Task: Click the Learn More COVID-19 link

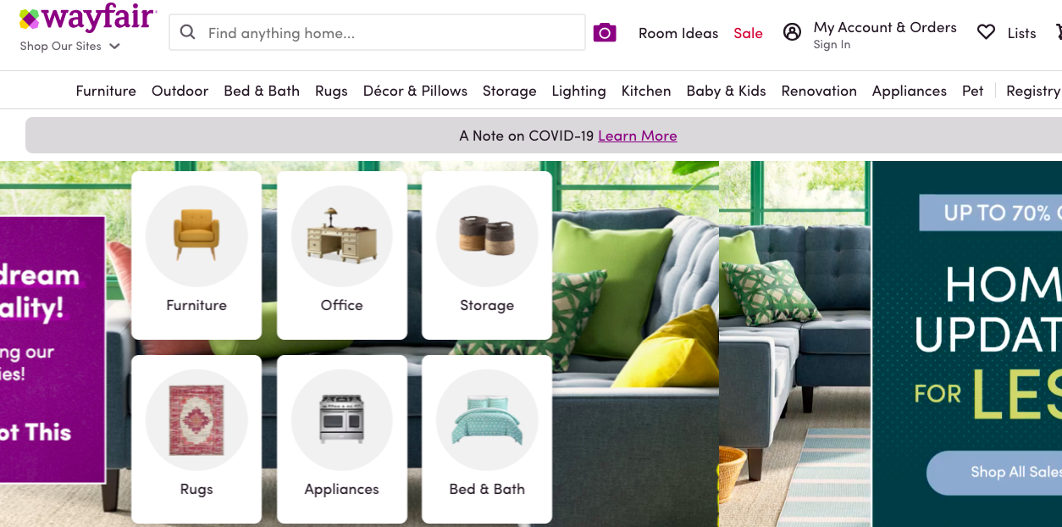Action: click(x=638, y=136)
